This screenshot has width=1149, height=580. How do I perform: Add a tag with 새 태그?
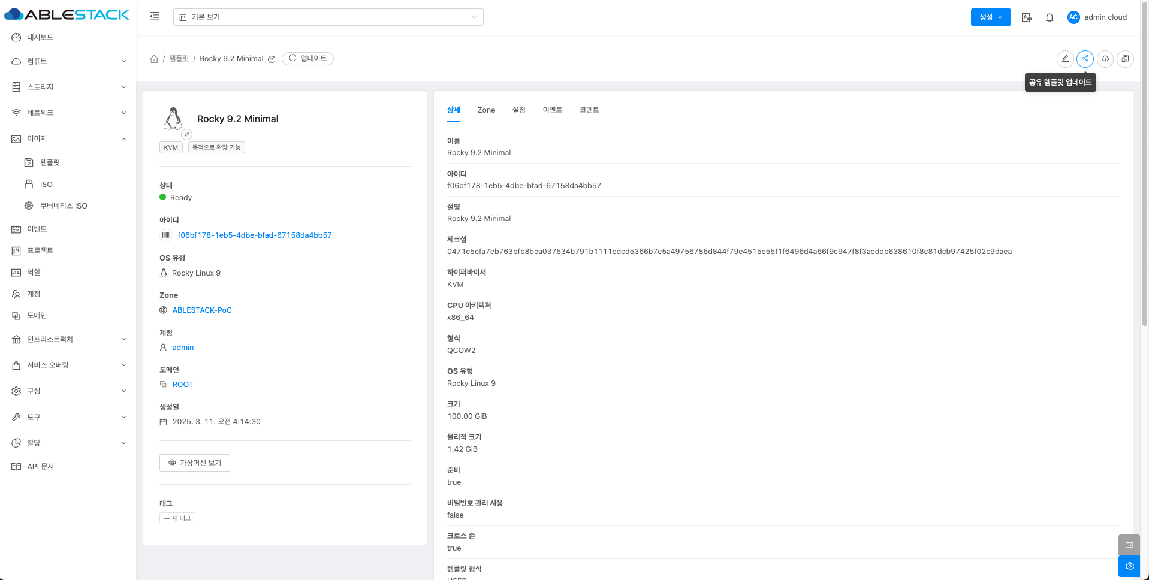(x=177, y=518)
